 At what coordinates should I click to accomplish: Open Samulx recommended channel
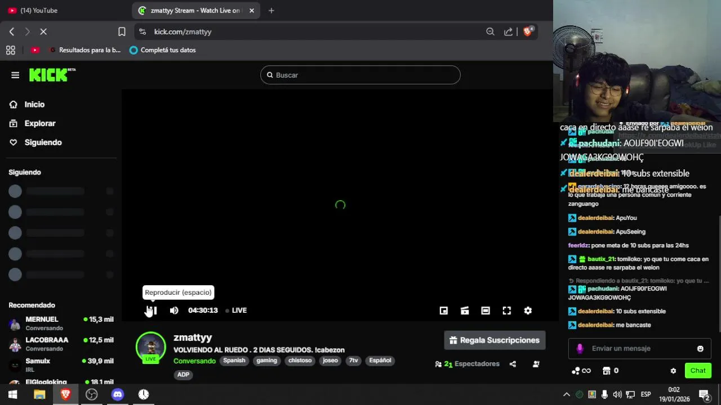(61, 365)
